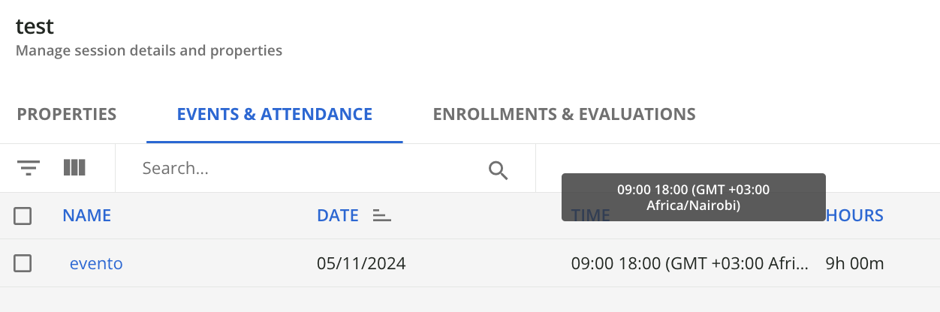Open the filter options icon

pyautogui.click(x=29, y=168)
